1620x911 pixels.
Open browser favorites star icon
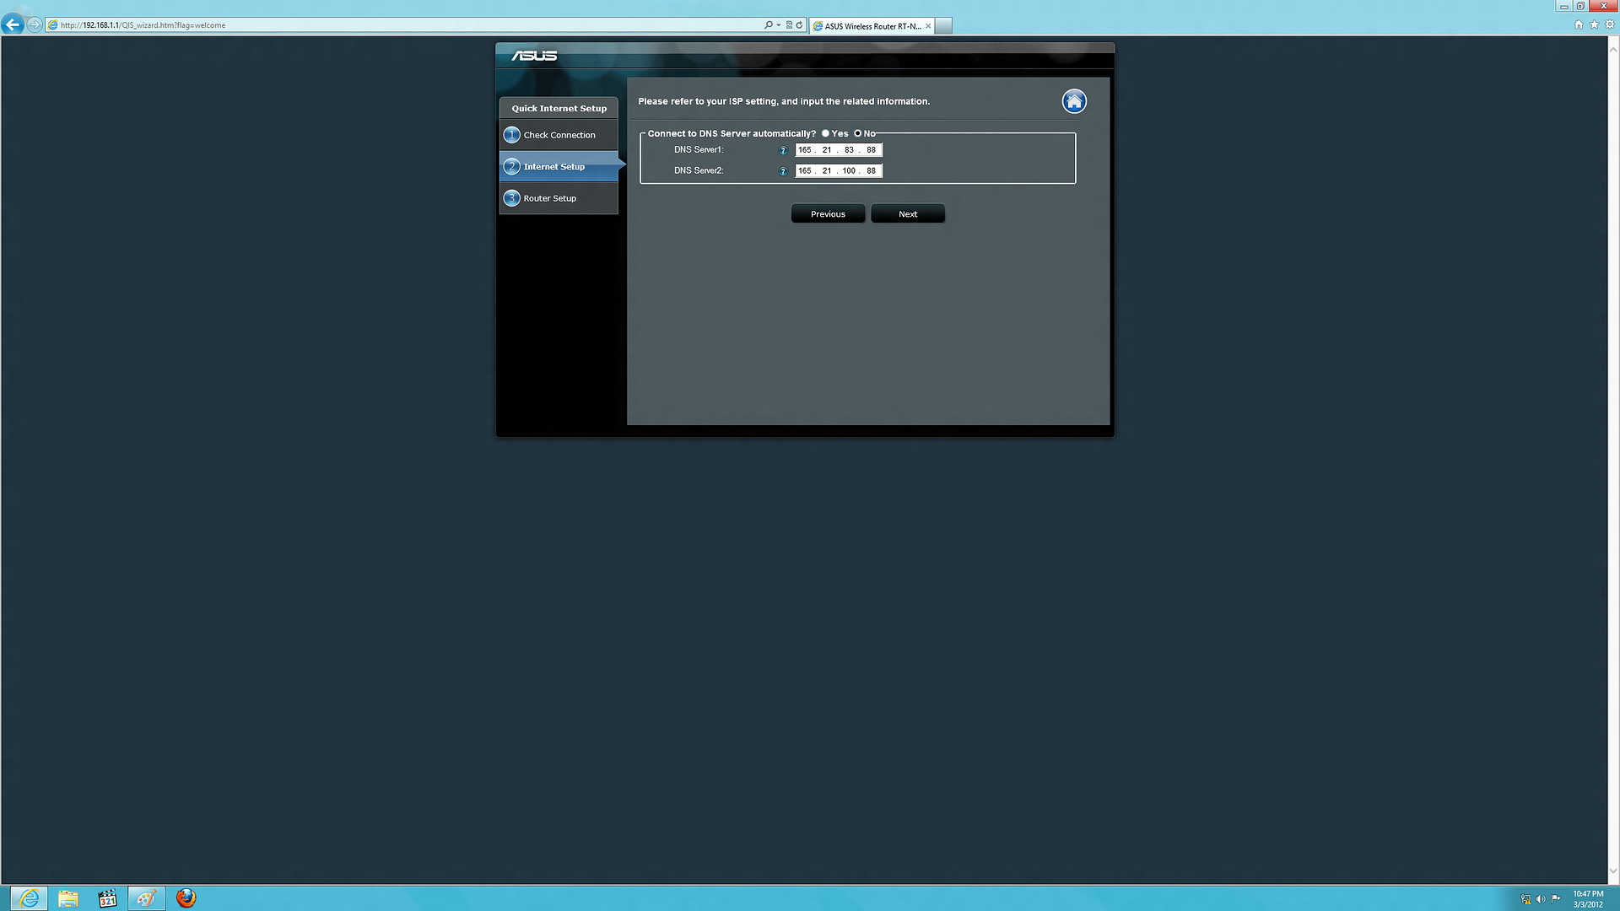click(x=1594, y=25)
